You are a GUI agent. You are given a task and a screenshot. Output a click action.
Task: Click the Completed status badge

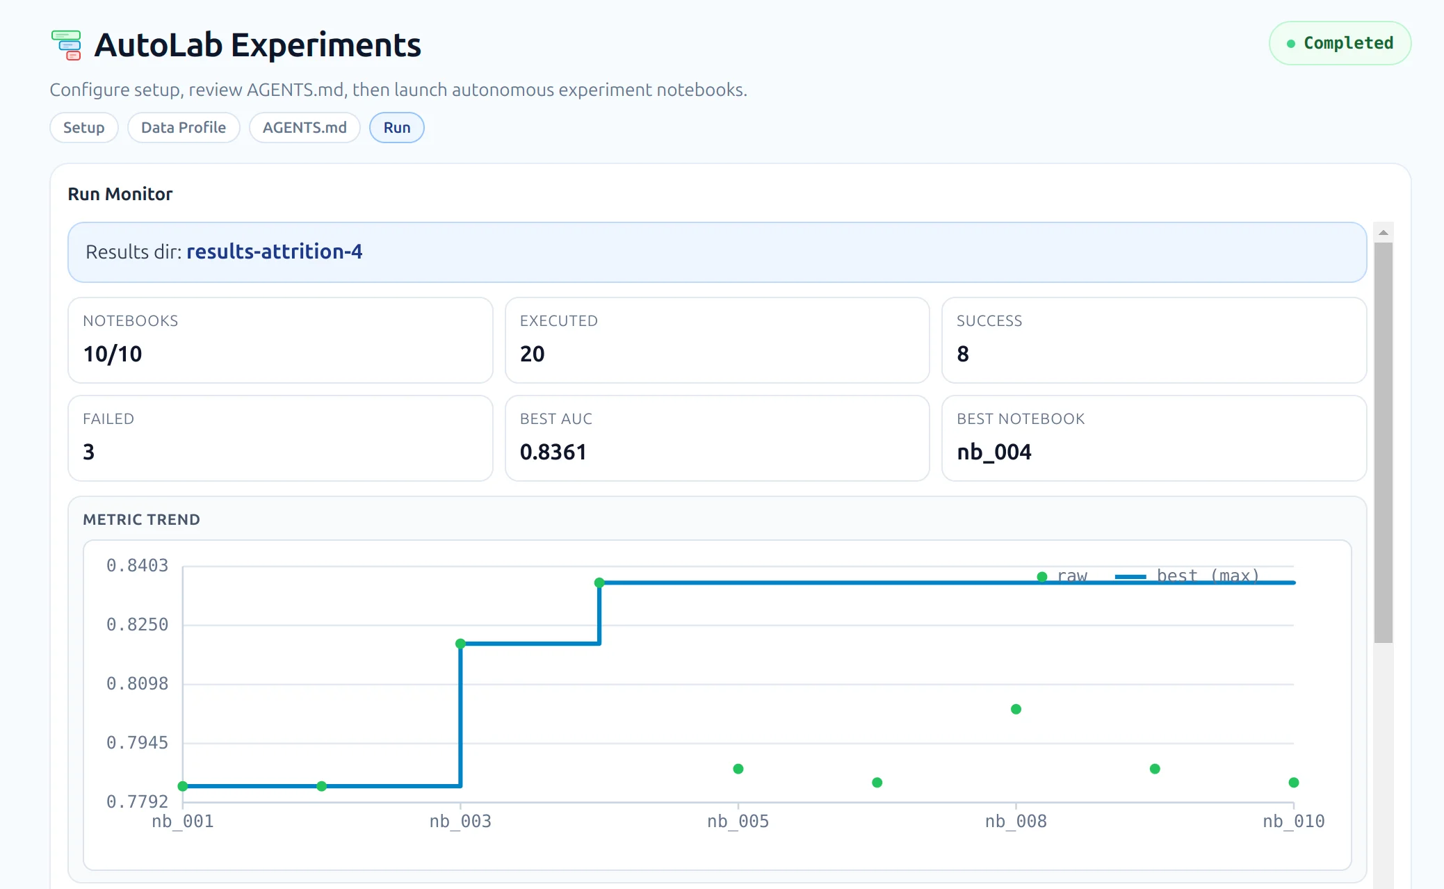(x=1340, y=43)
